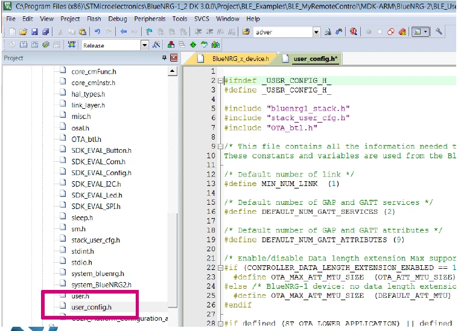
Task: Click the Copy icon
Action: [x=72, y=31]
